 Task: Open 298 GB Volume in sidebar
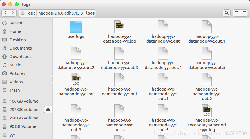pos(26,118)
